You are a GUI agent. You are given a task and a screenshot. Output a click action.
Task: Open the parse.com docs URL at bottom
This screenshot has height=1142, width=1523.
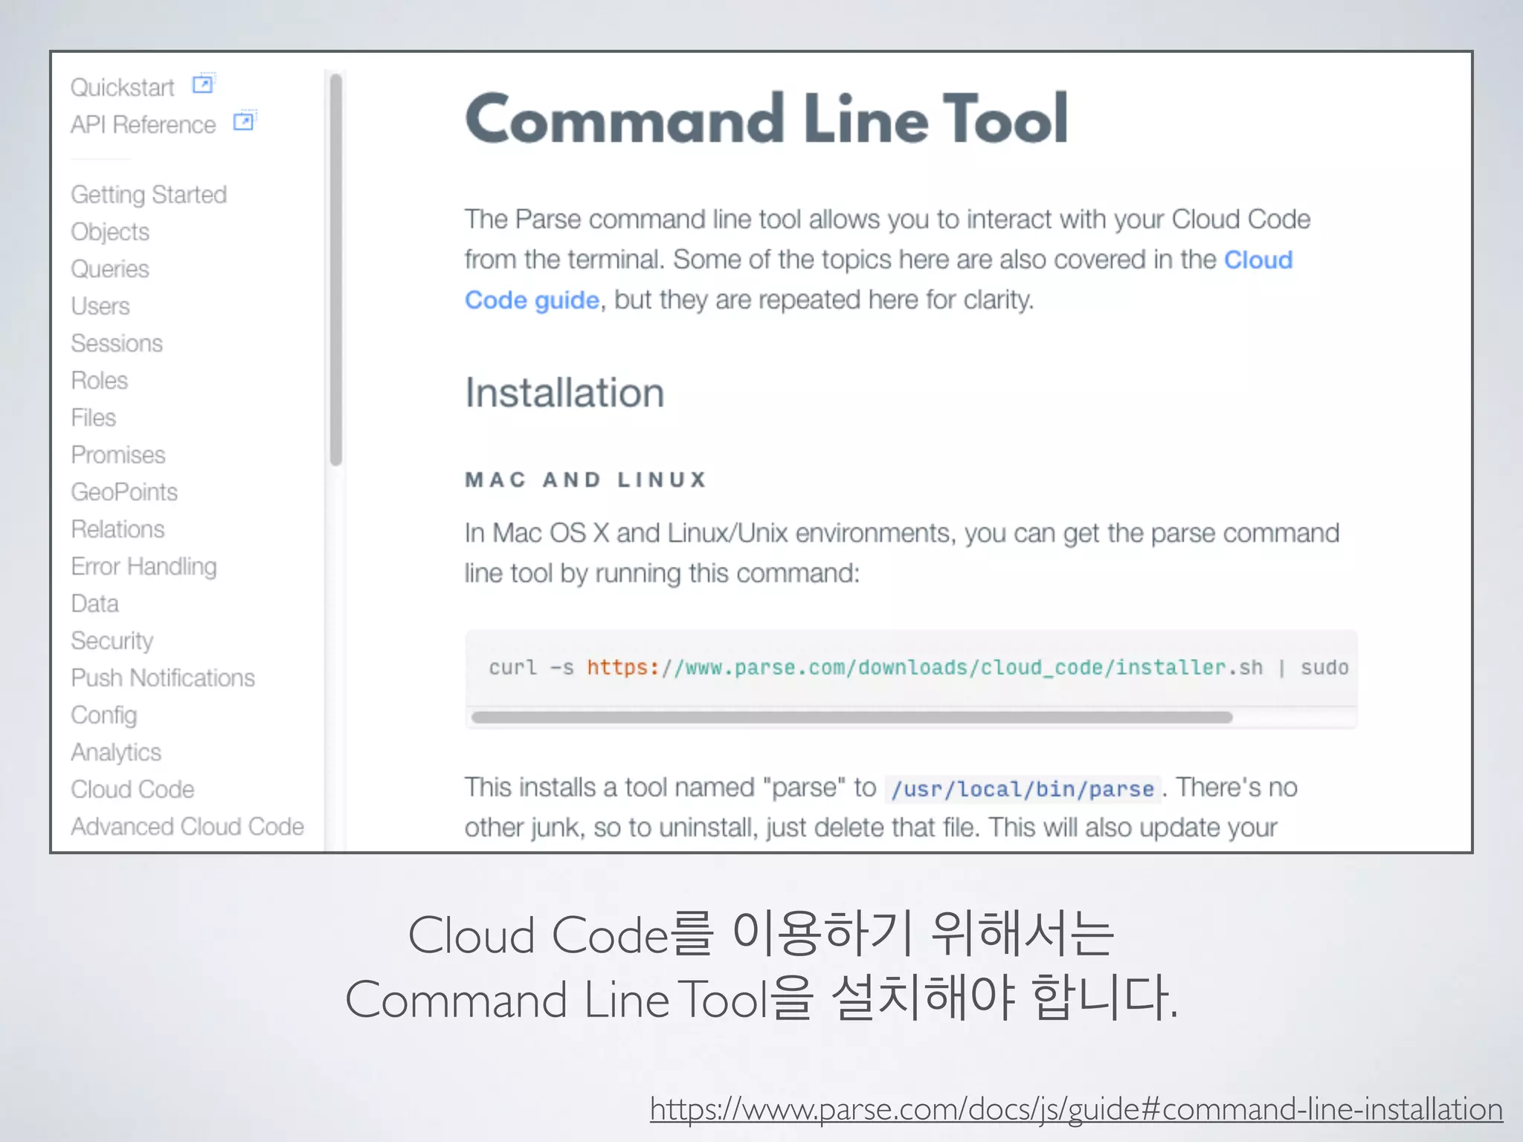[x=1076, y=1109]
